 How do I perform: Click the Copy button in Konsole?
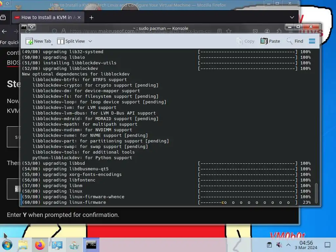coord(245,41)
